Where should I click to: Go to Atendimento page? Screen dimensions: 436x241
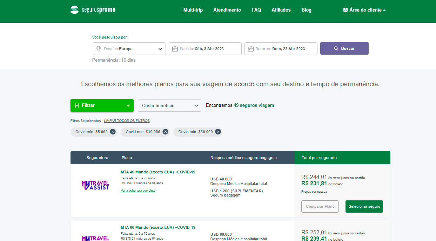(227, 10)
